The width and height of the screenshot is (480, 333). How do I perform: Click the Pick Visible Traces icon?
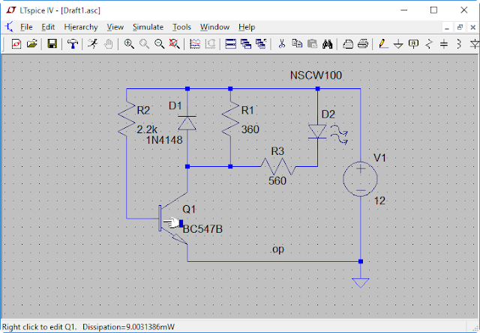(x=195, y=44)
